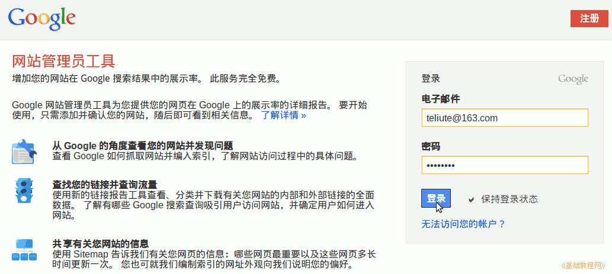612x274 pixels.
Task: Click the 基础教程网 watermark text
Action: click(x=582, y=265)
